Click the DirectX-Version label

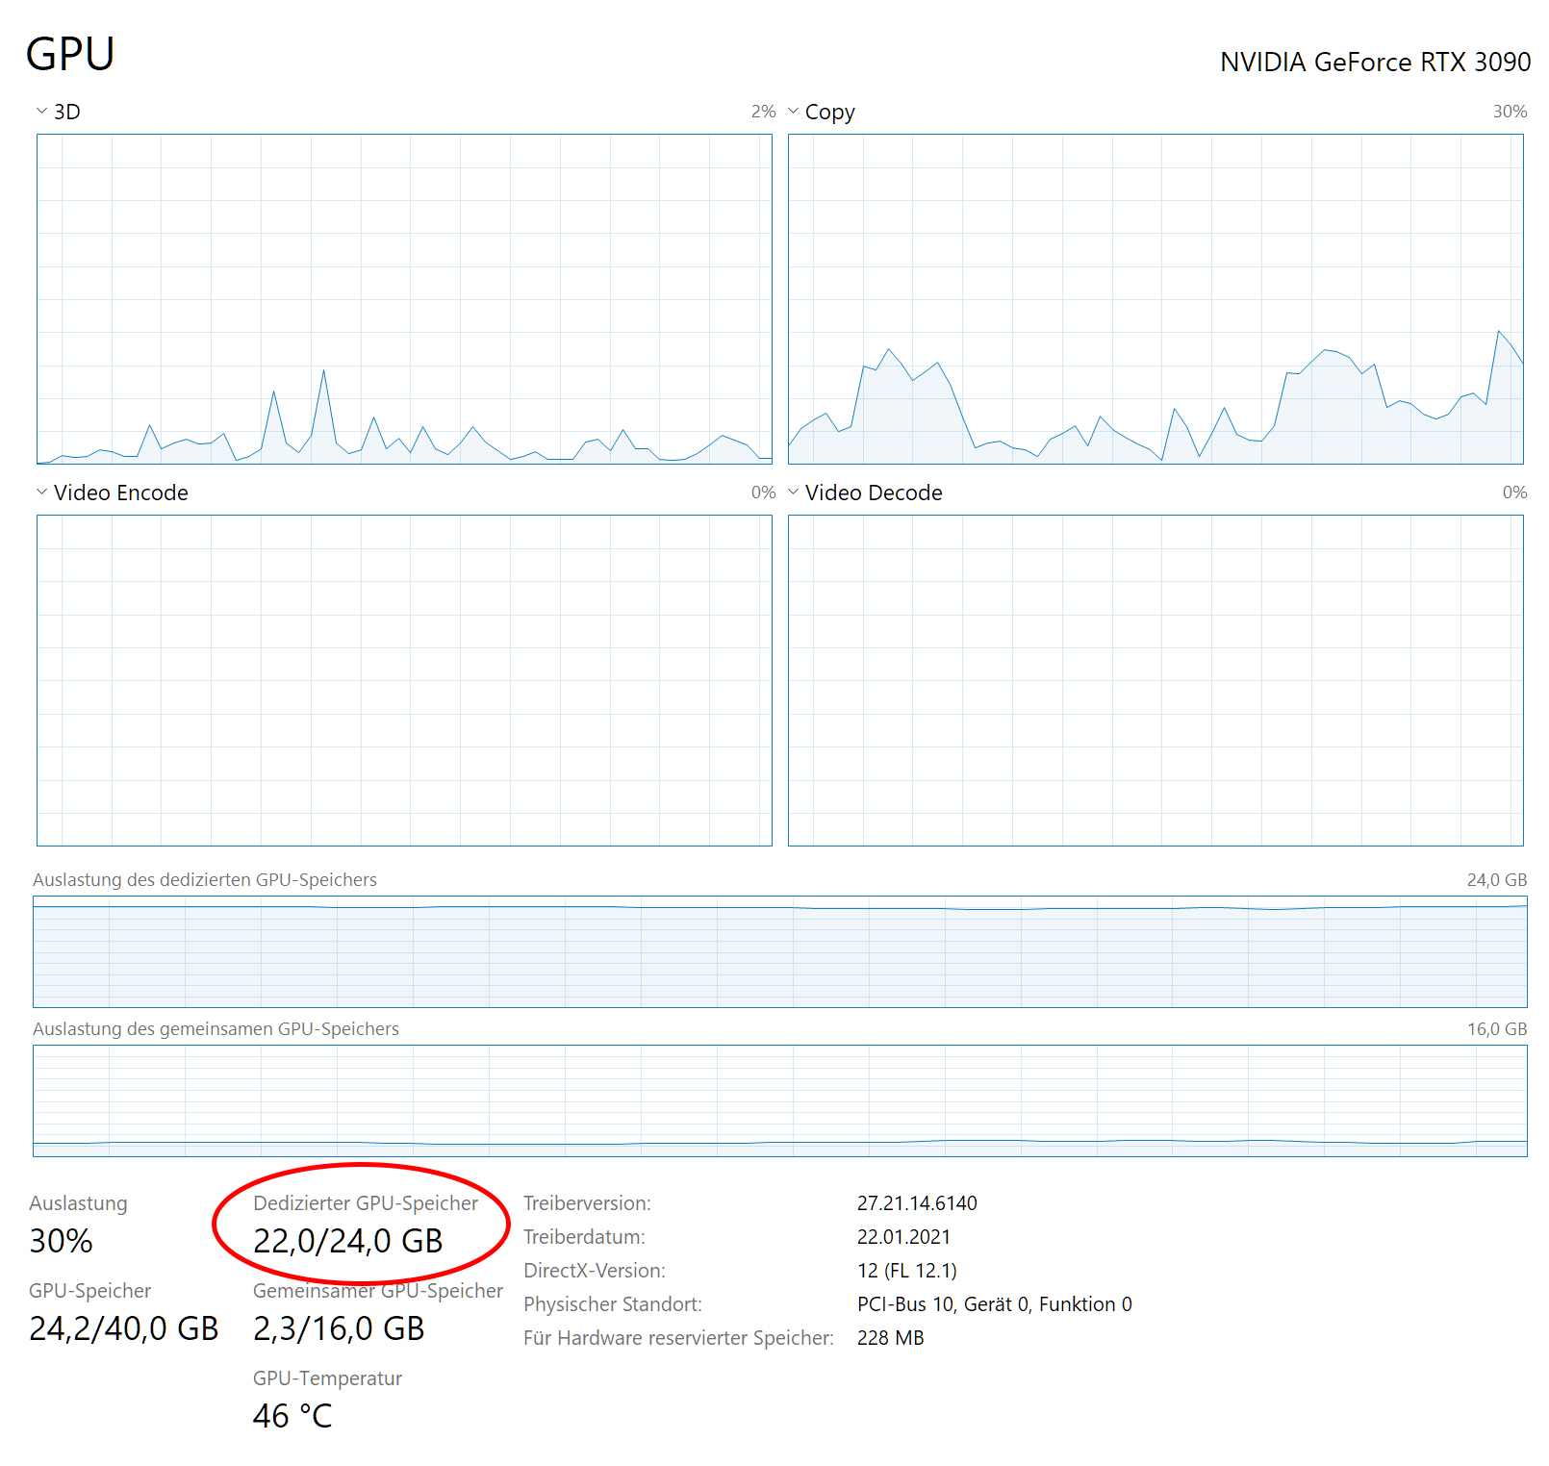pos(595,1271)
